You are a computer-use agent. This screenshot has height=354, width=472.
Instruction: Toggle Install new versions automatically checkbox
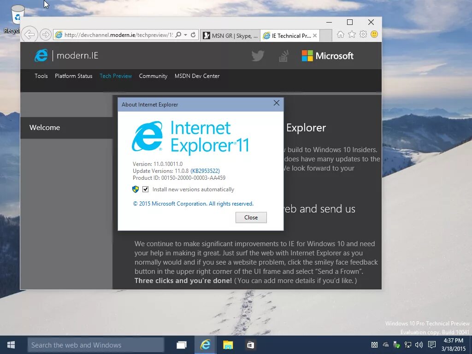click(145, 189)
